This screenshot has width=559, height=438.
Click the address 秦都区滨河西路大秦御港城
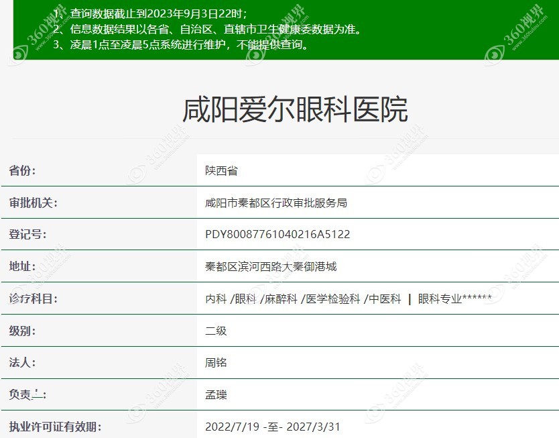coord(271,266)
